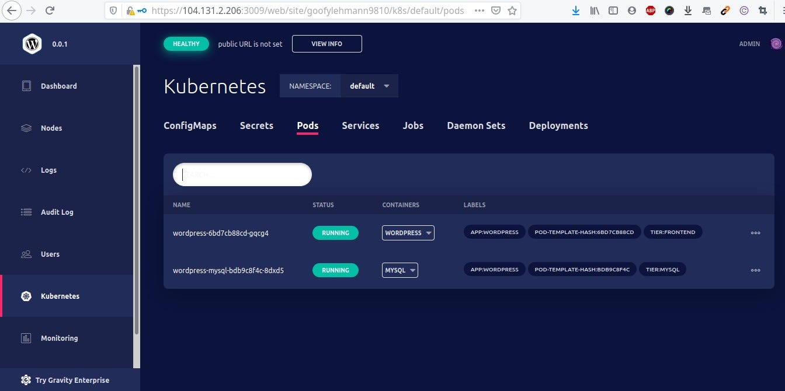Click the ADMIN user label
The height and width of the screenshot is (391, 785).
[749, 44]
